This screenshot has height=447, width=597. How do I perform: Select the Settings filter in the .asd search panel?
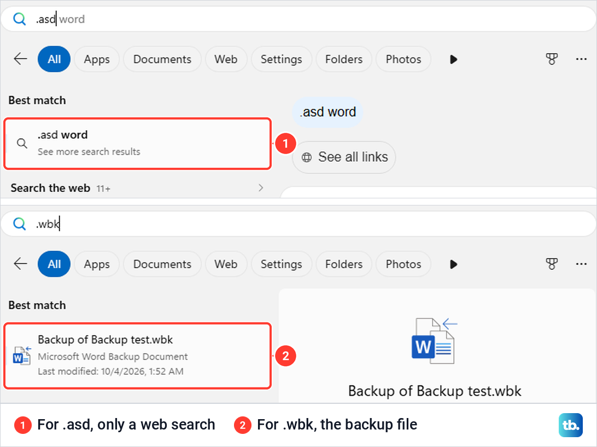[x=282, y=59]
